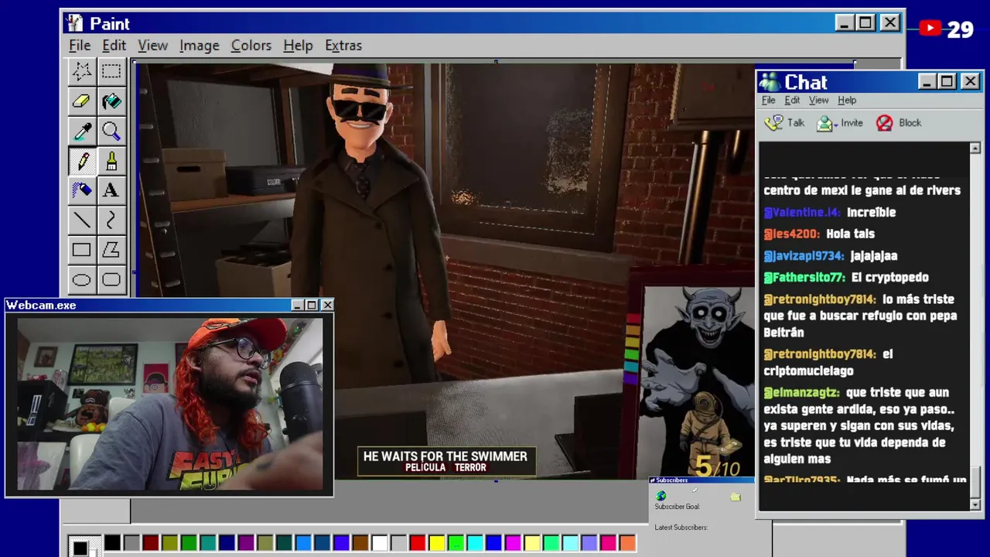Viewport: 990px width, 557px height.
Task: Select the Free-Form Select star tool
Action: (x=81, y=71)
